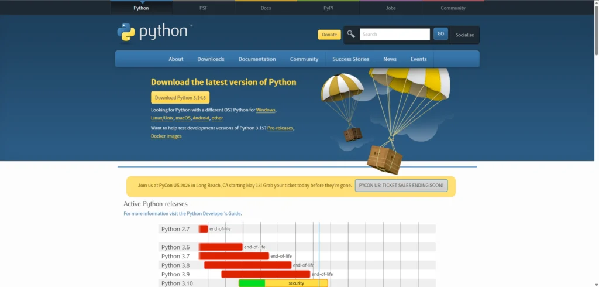This screenshot has width=599, height=287.
Task: Switch to the Docs top tab
Action: coord(266,8)
